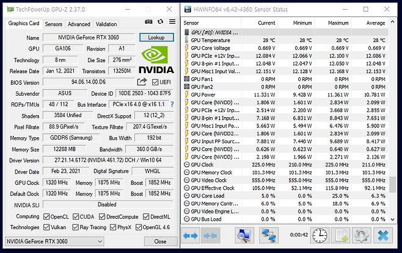Image resolution: width=402 pixels, height=253 pixels.
Task: Toggle the OpenCL checkbox
Action: tap(46, 216)
